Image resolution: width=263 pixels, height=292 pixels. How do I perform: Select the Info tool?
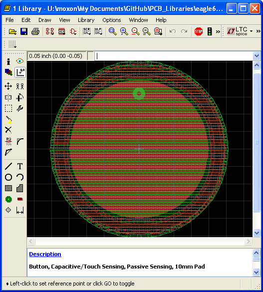click(8, 61)
